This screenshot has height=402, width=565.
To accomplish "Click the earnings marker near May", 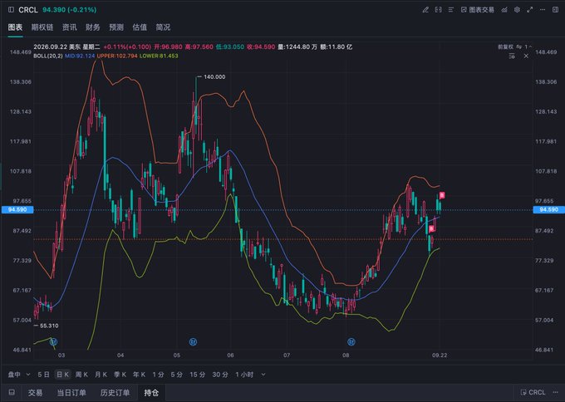I will pyautogui.click(x=193, y=342).
